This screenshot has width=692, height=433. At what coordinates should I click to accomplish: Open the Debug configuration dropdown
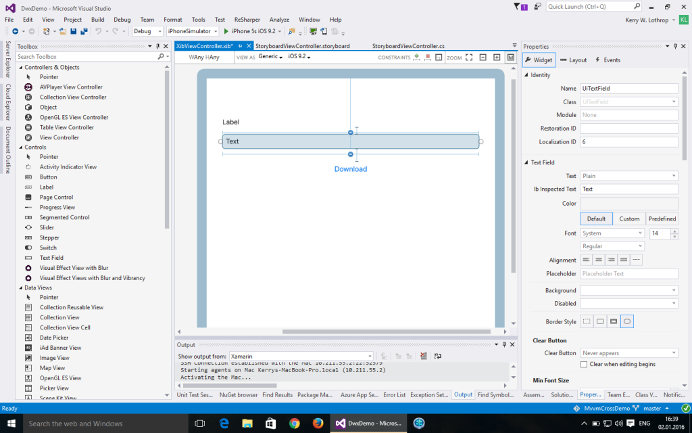[147, 31]
